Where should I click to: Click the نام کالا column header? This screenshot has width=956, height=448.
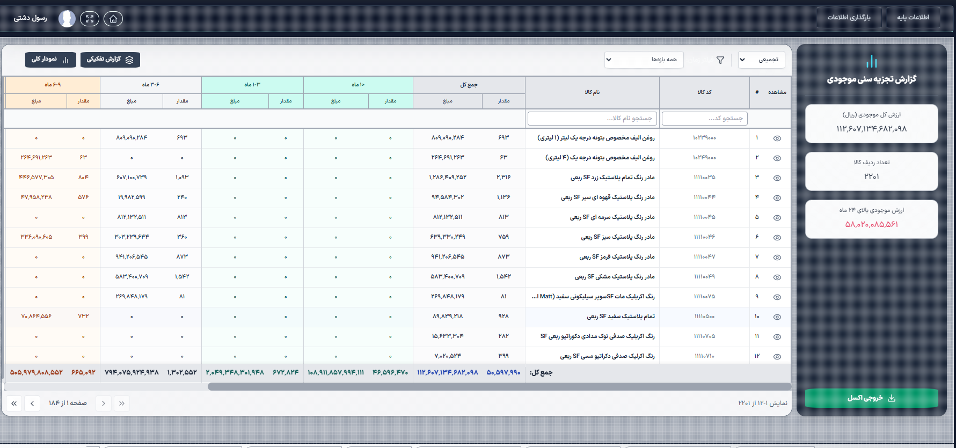592,92
